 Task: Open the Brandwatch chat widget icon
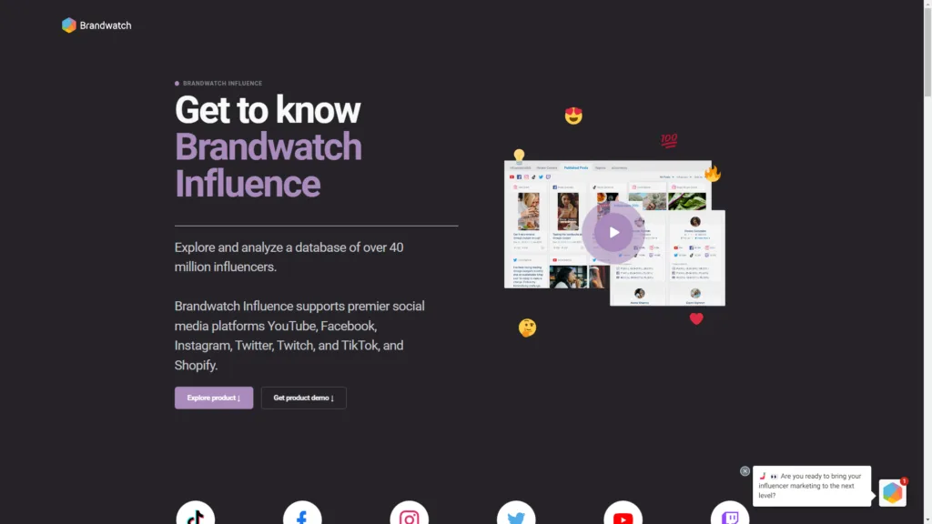[x=892, y=492]
